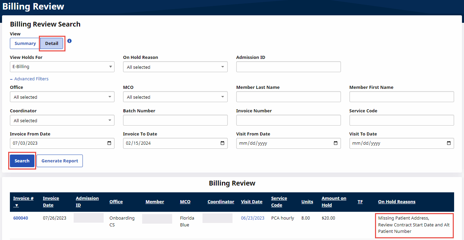Sort the table by Invoice # column
This screenshot has height=240, width=464.
[x=23, y=198]
